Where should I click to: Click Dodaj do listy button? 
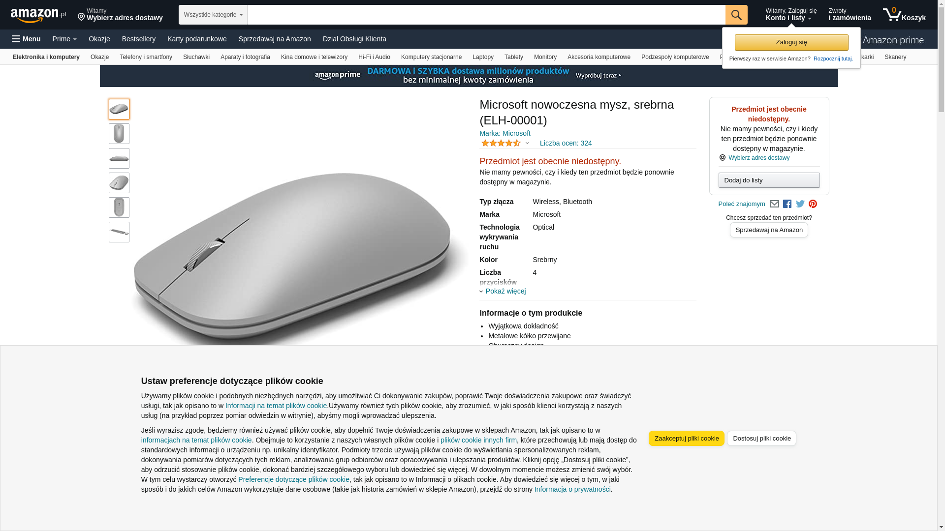769,180
